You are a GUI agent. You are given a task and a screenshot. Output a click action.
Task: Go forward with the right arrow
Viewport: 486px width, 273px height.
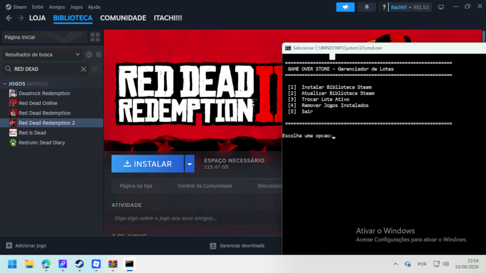click(21, 18)
